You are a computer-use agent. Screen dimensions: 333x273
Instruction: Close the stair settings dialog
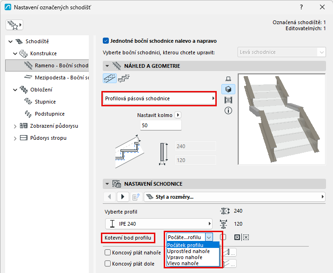[322, 7]
